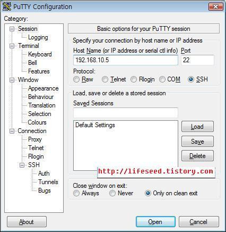Set close window on exit to Never
The height and width of the screenshot is (232, 226).
[x=112, y=193]
